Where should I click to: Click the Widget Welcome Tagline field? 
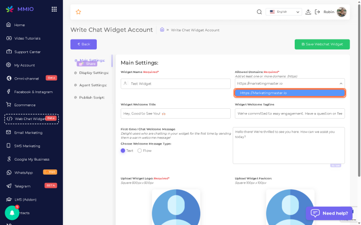[x=290, y=113]
